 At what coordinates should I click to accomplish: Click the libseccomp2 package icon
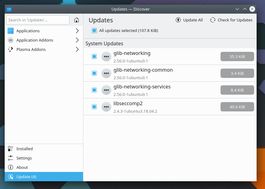106,107
